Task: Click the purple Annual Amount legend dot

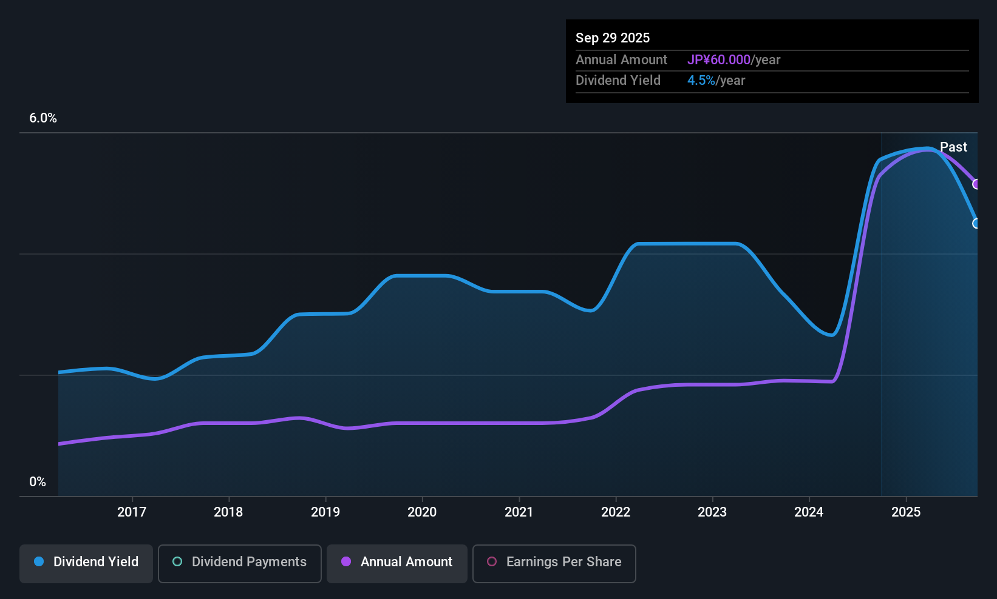Action: pyautogui.click(x=346, y=562)
